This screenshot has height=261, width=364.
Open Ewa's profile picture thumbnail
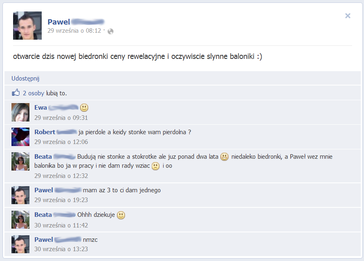[x=20, y=112]
